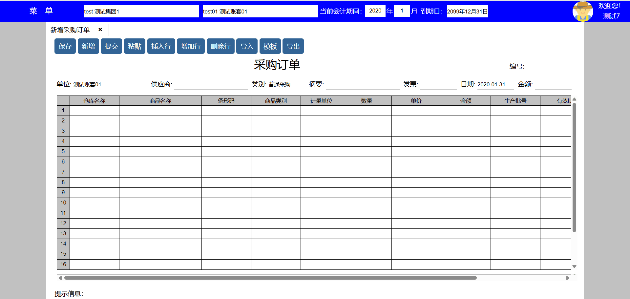
Task: Click the 供应商 supplier input field
Action: (211, 85)
